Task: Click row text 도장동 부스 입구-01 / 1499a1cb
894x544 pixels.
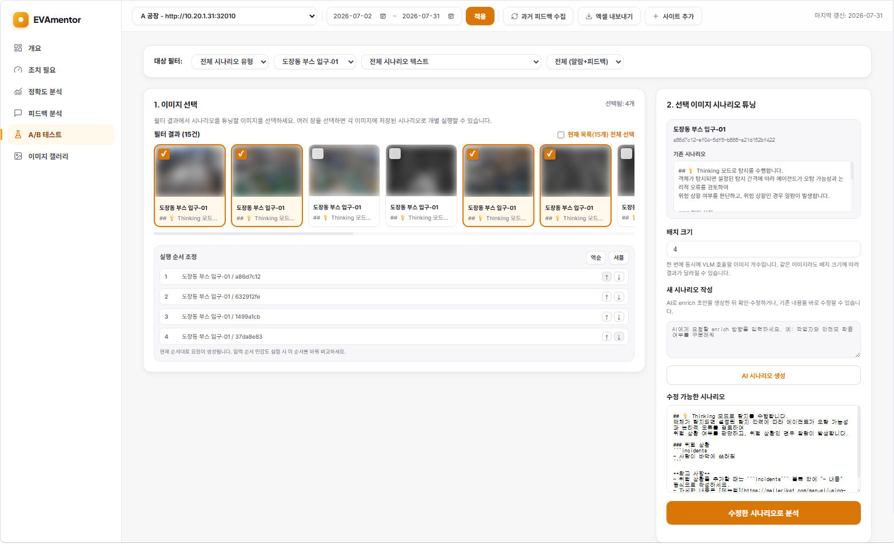Action: (x=221, y=317)
